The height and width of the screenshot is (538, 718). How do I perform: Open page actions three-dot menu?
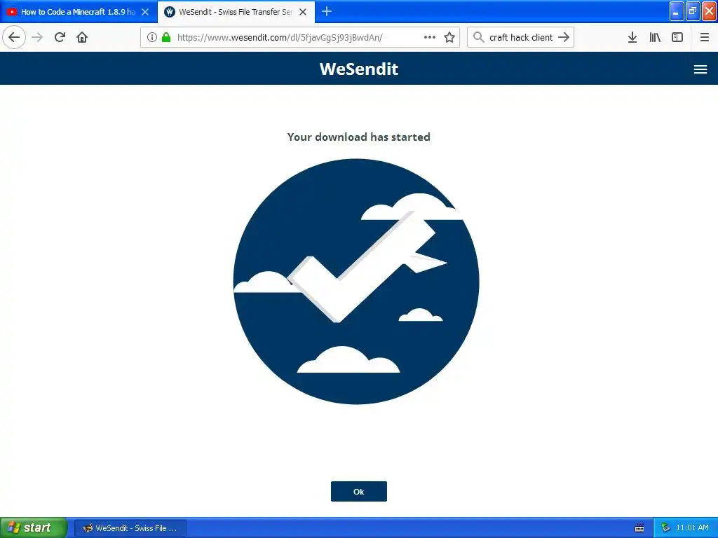[430, 37]
